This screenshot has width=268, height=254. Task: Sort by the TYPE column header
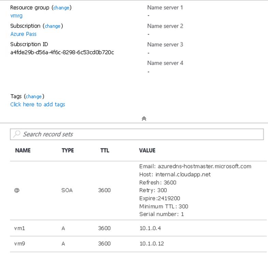[68, 150]
